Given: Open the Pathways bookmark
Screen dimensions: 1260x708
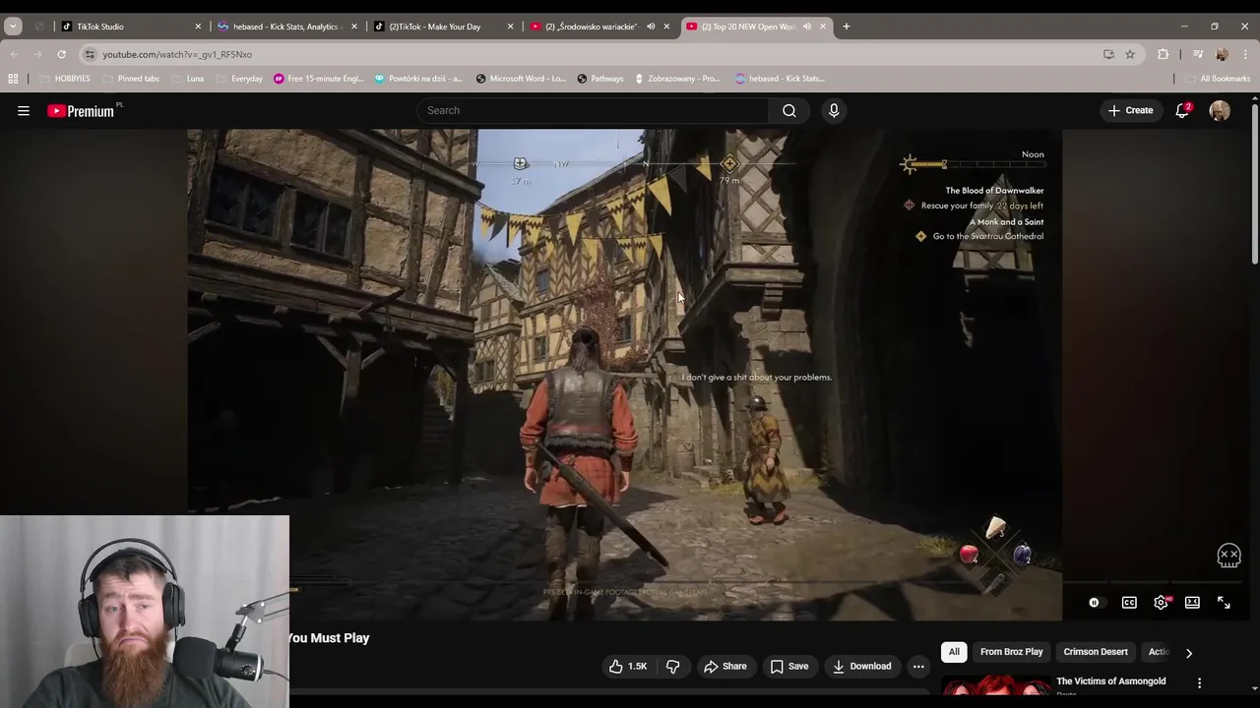Looking at the screenshot, I should click(x=600, y=79).
